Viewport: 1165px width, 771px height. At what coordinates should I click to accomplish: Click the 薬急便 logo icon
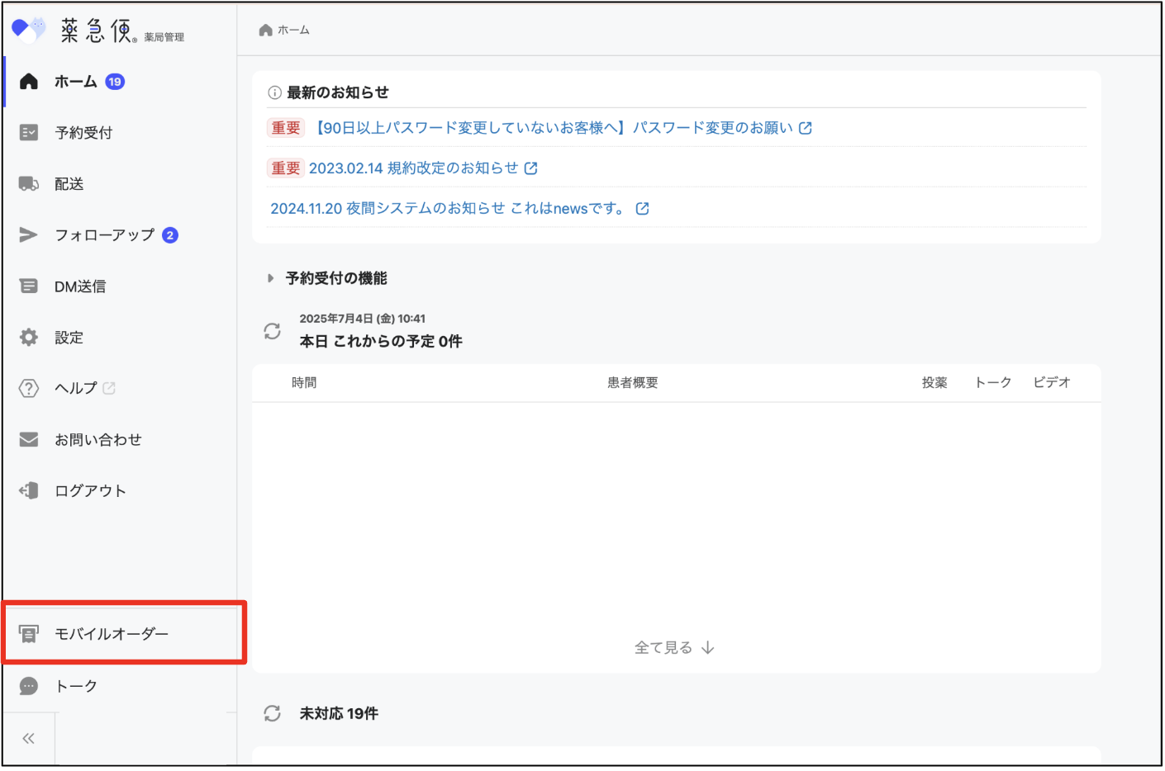(28, 30)
